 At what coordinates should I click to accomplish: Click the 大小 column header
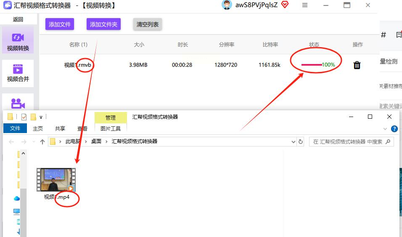[x=139, y=45]
